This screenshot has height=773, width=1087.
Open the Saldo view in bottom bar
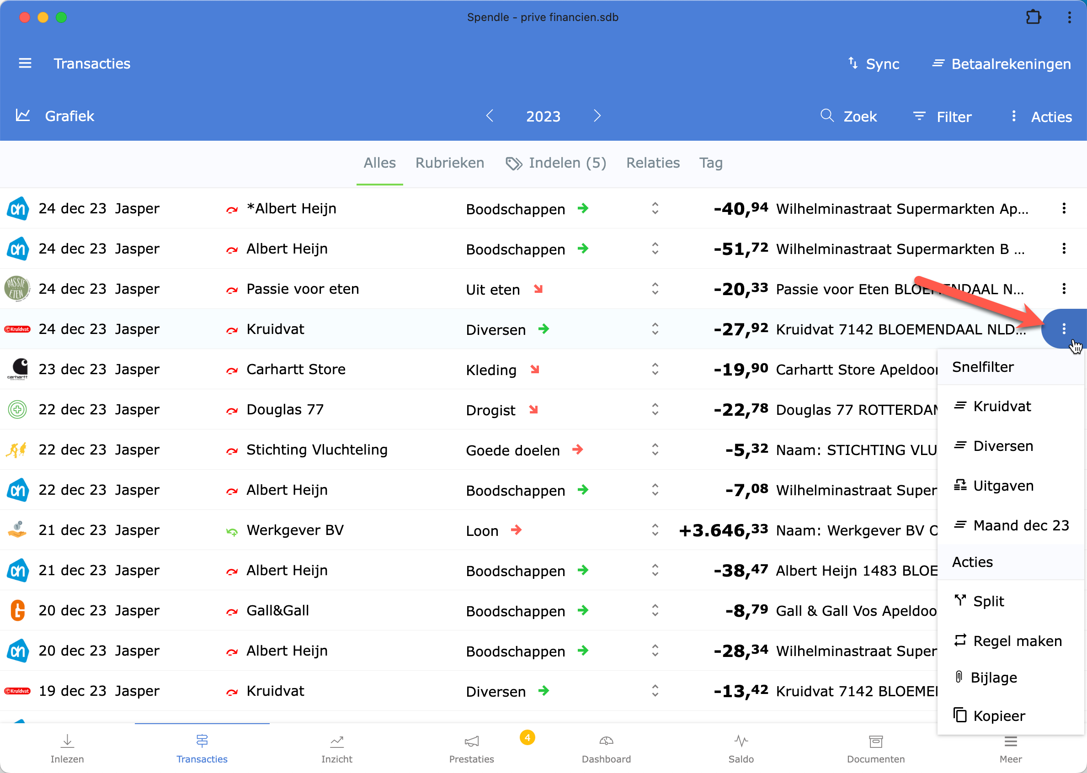click(741, 748)
